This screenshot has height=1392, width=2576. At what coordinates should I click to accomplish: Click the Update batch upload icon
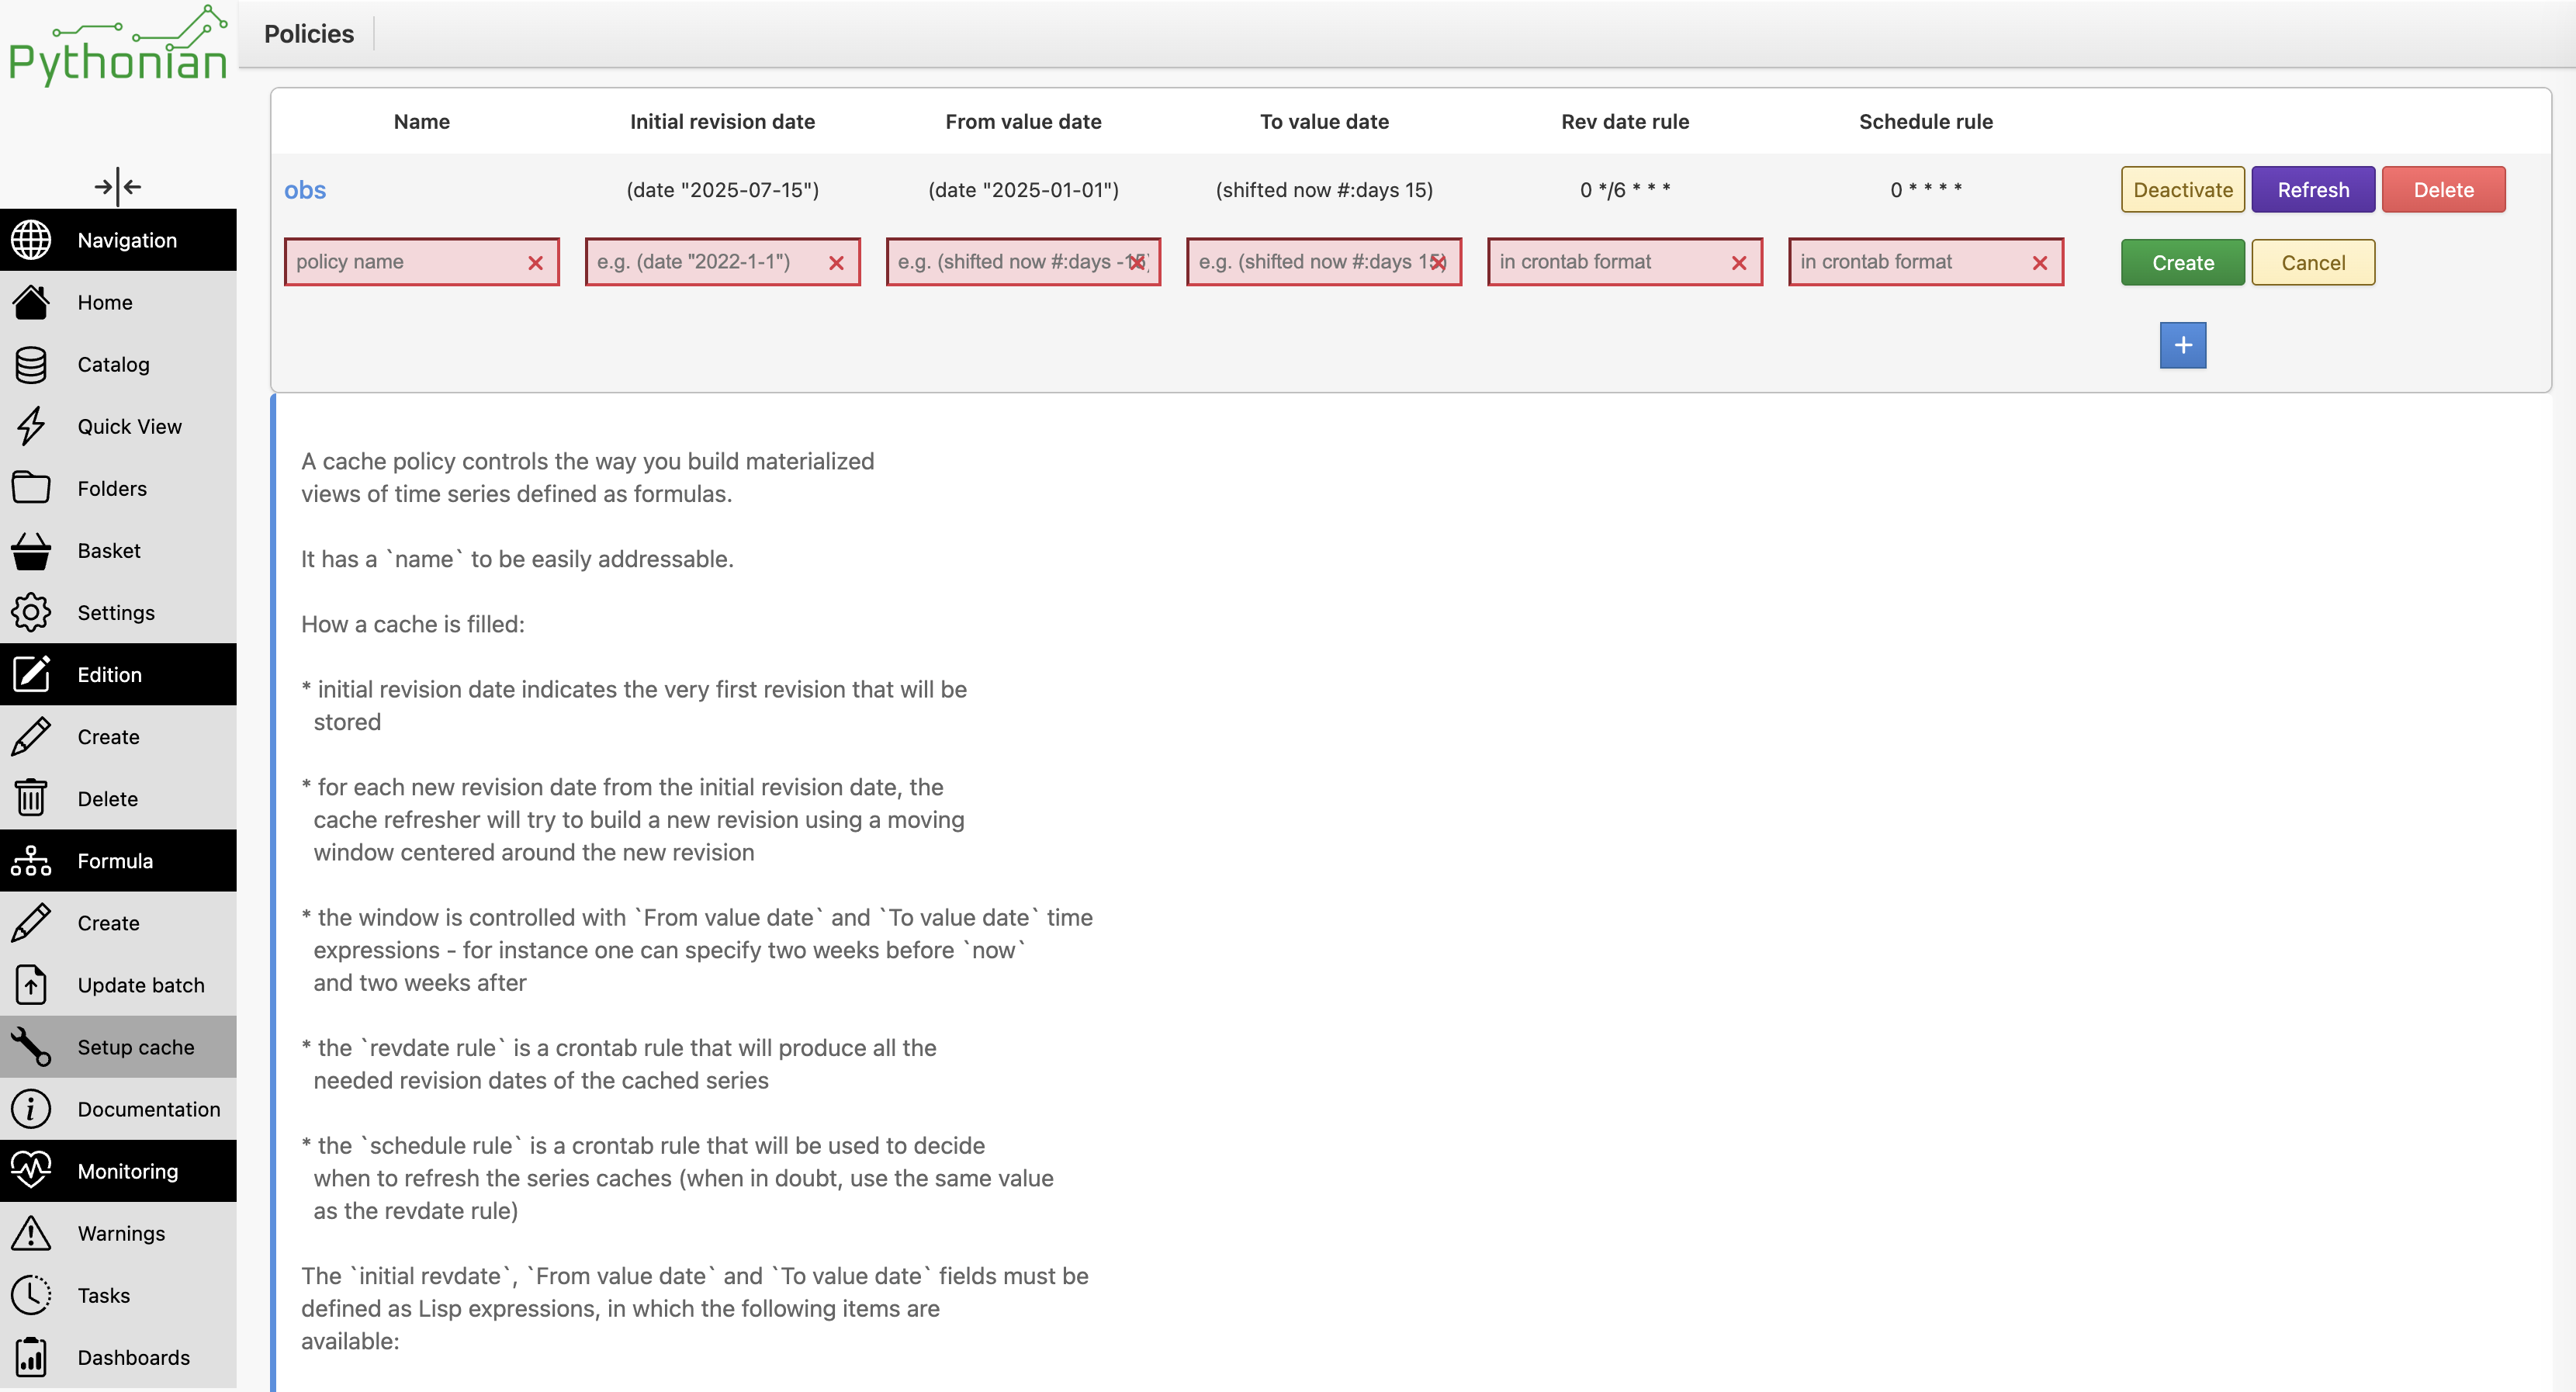tap(31, 984)
